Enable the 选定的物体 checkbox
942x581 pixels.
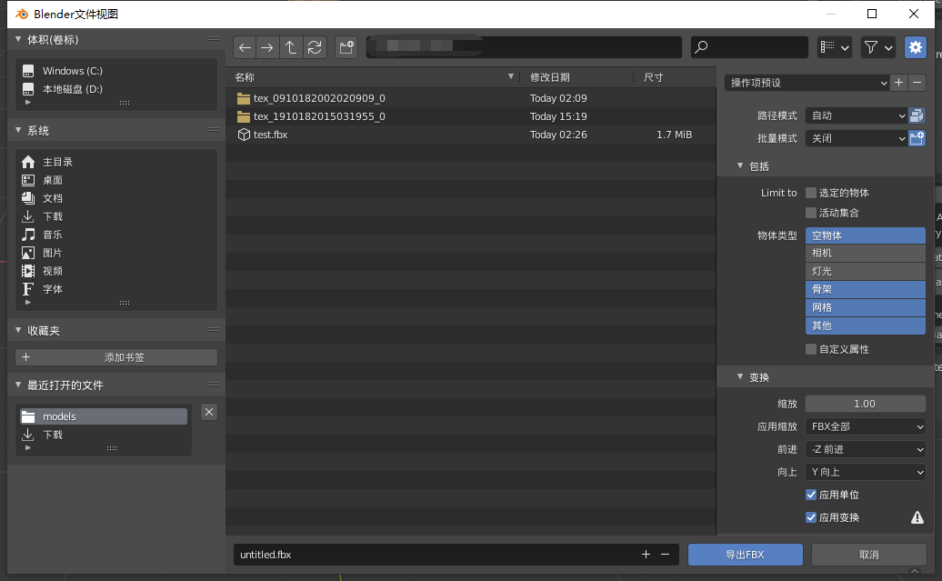point(809,192)
